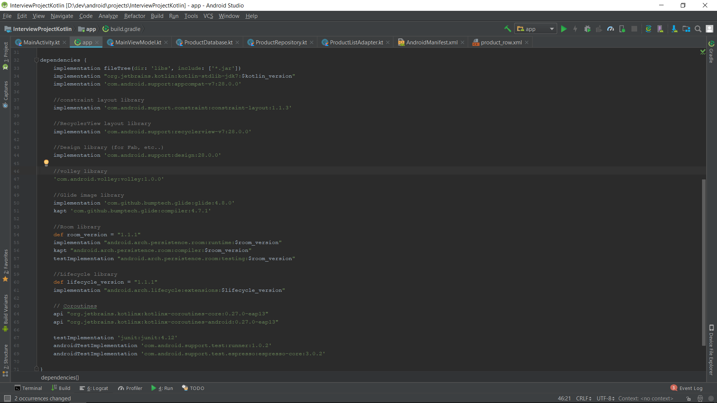Click the dependencies{} code breadcrumb

[x=60, y=378]
